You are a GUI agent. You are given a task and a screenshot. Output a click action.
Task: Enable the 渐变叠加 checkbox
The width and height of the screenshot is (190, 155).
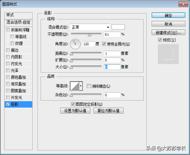tap(8, 84)
